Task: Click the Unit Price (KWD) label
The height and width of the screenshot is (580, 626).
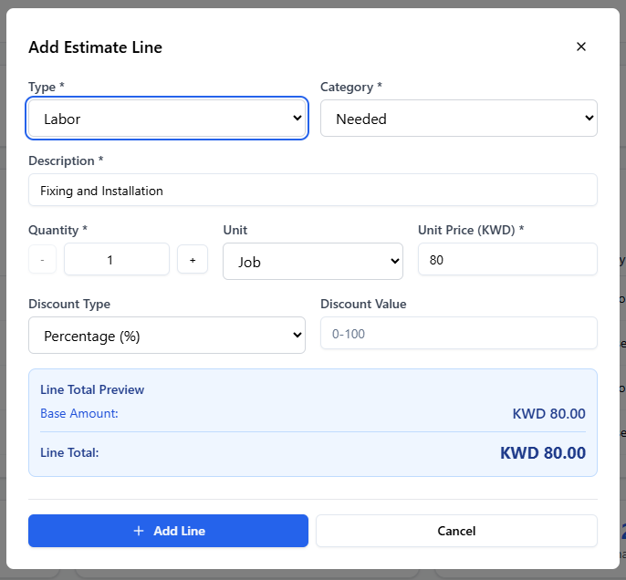Action: [470, 230]
